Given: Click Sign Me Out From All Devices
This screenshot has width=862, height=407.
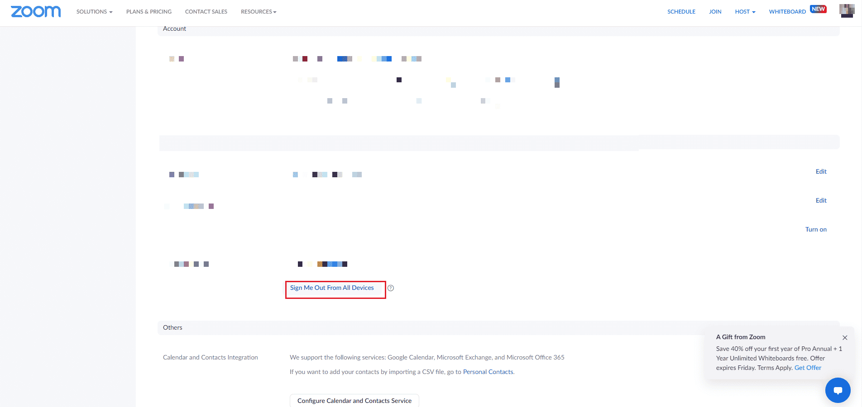Looking at the screenshot, I should [332, 288].
